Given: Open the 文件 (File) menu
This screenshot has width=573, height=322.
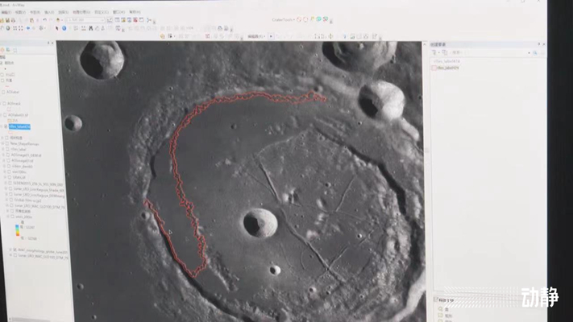Looking at the screenshot, I should (6, 12).
